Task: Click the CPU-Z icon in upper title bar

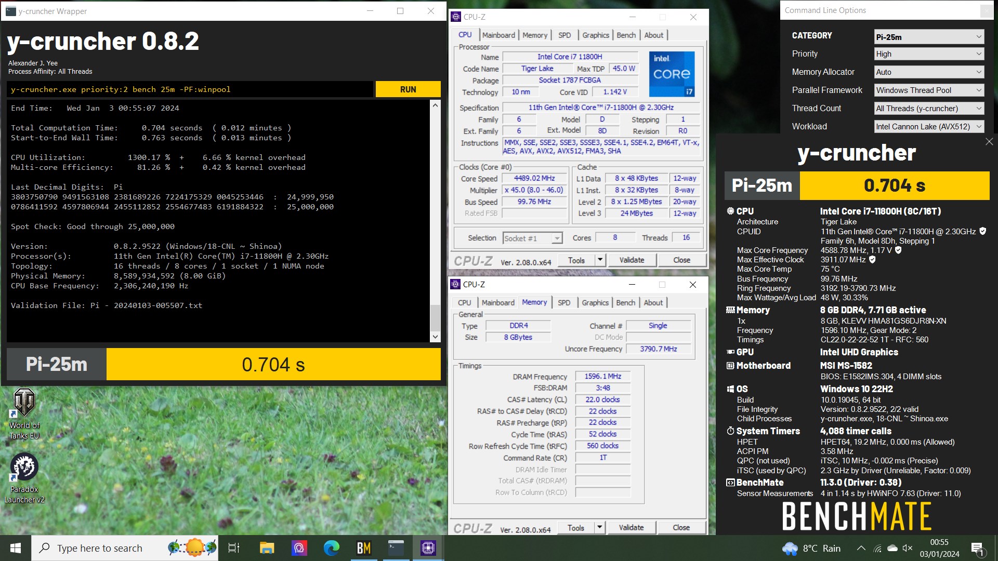Action: click(x=456, y=17)
